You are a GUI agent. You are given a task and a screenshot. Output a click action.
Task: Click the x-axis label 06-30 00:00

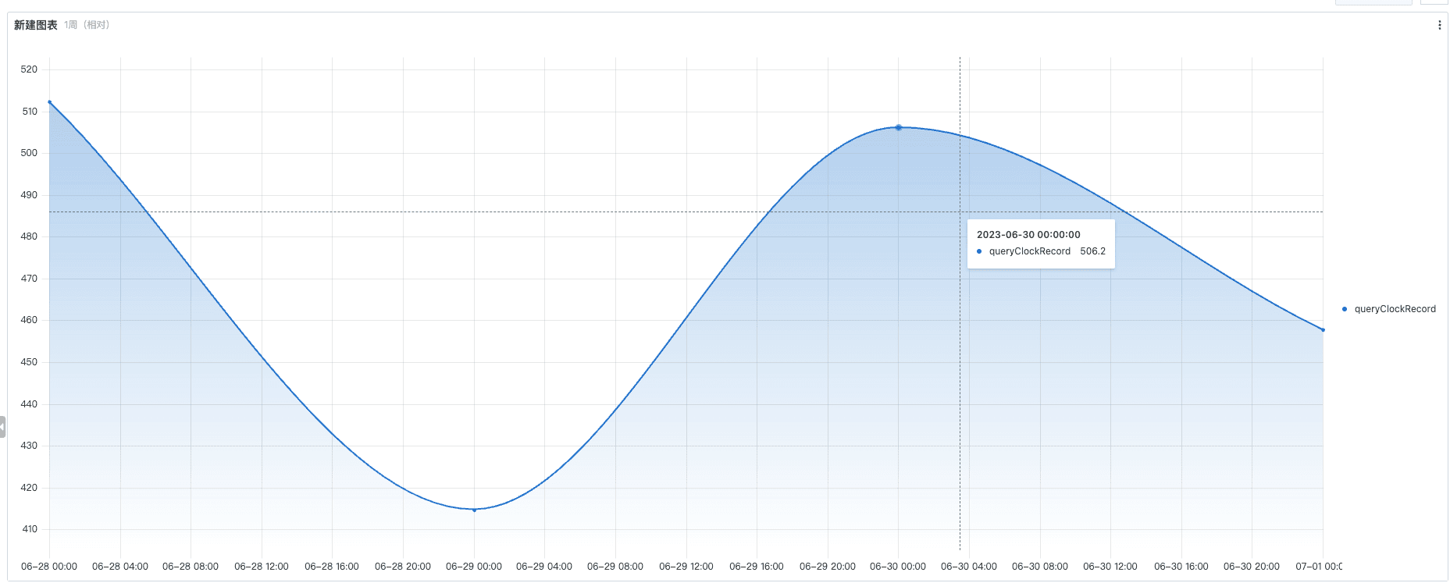[898, 567]
